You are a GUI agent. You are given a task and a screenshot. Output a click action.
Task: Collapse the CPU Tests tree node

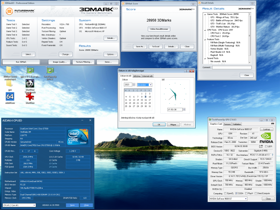click(x=205, y=30)
